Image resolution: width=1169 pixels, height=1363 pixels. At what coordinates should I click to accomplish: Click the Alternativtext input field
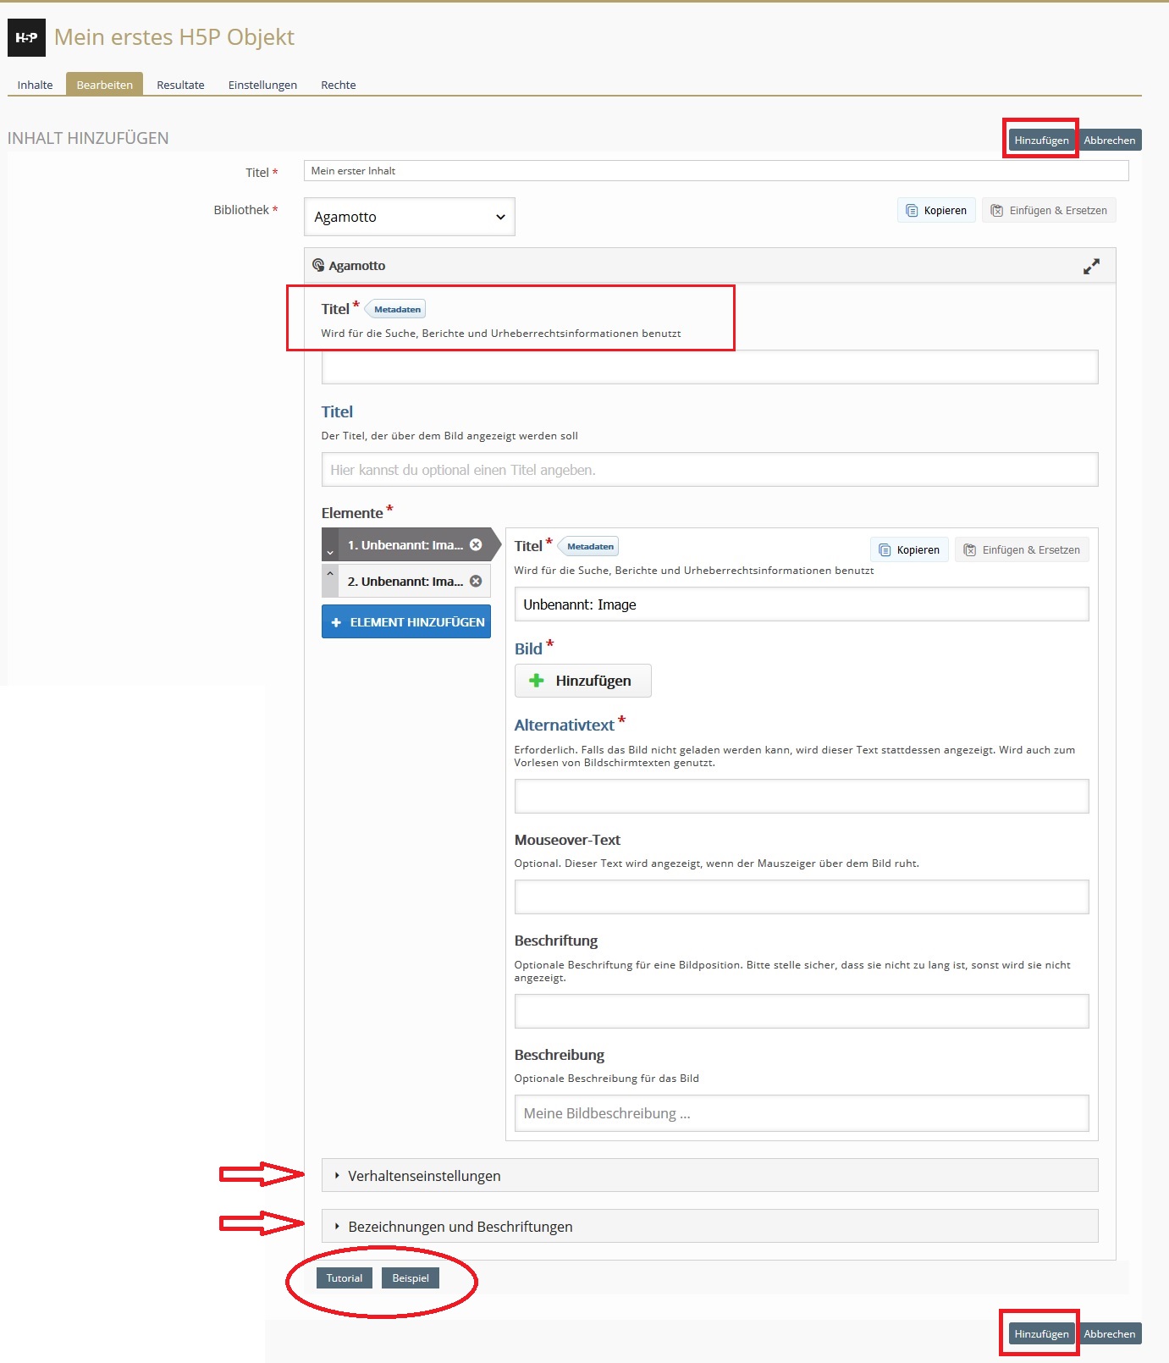[801, 797]
